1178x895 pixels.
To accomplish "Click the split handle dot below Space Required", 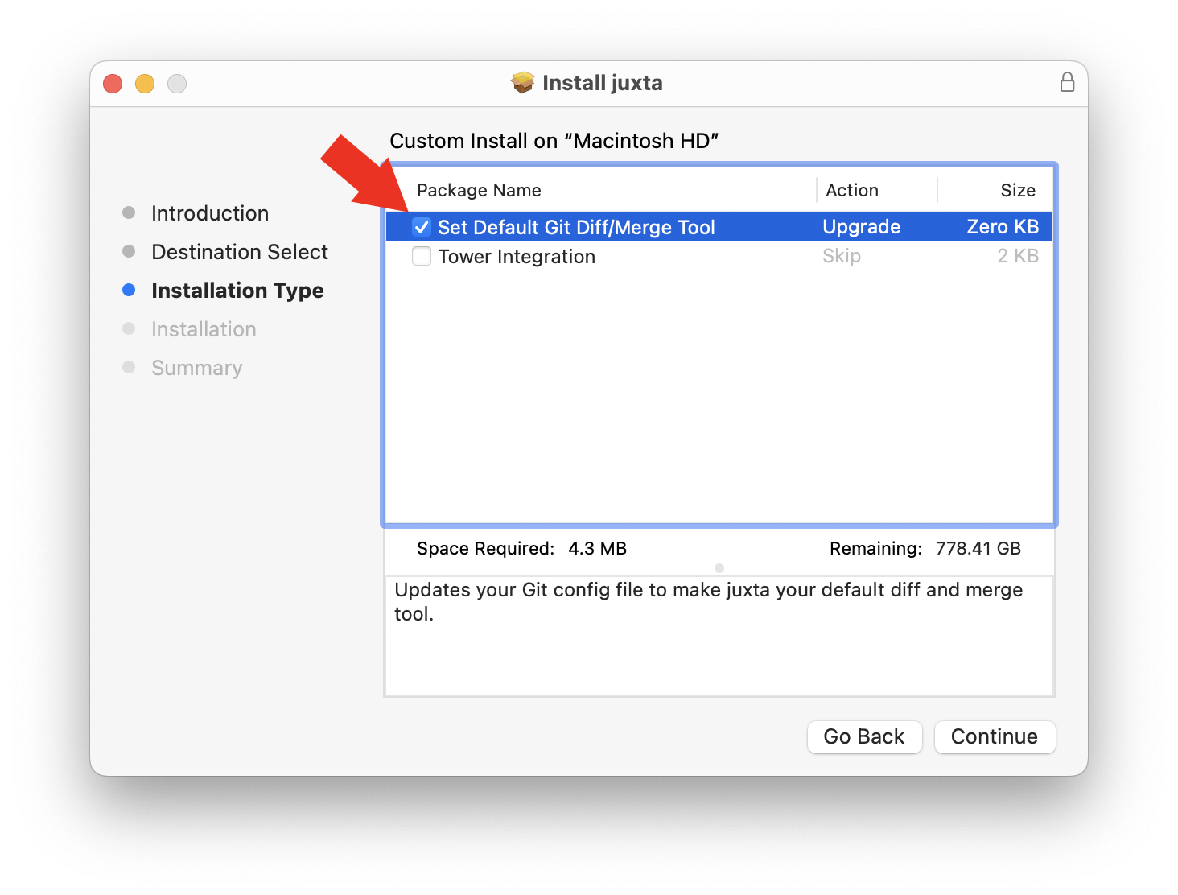I will point(719,568).
